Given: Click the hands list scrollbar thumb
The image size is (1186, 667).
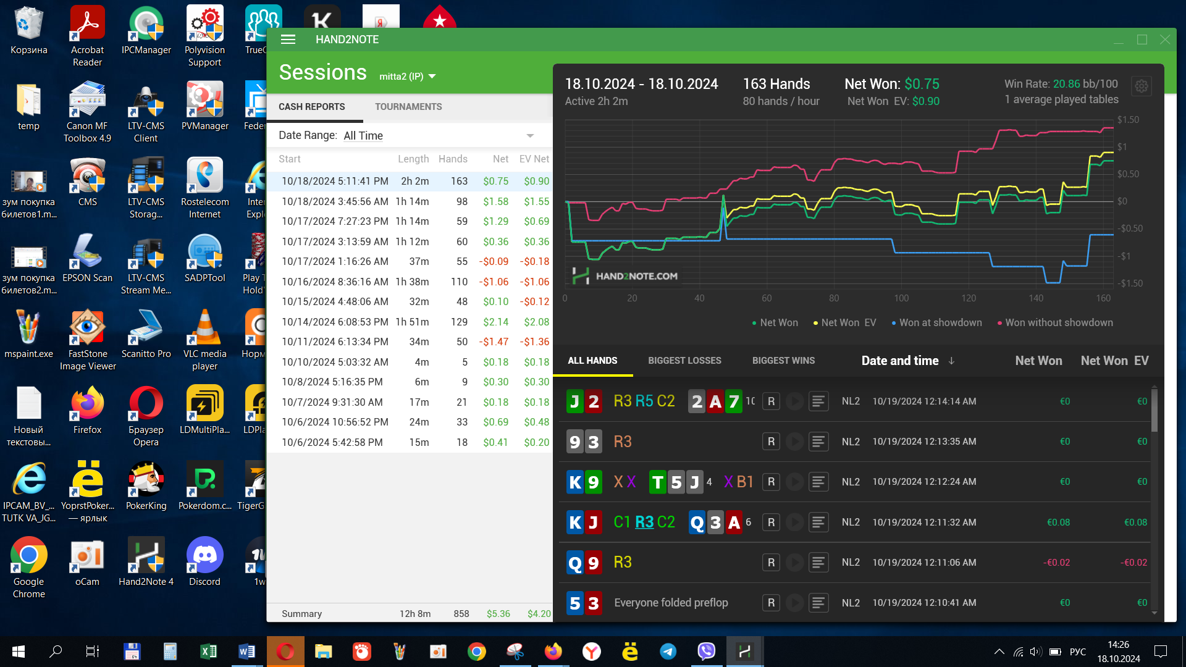Looking at the screenshot, I should (x=1154, y=410).
